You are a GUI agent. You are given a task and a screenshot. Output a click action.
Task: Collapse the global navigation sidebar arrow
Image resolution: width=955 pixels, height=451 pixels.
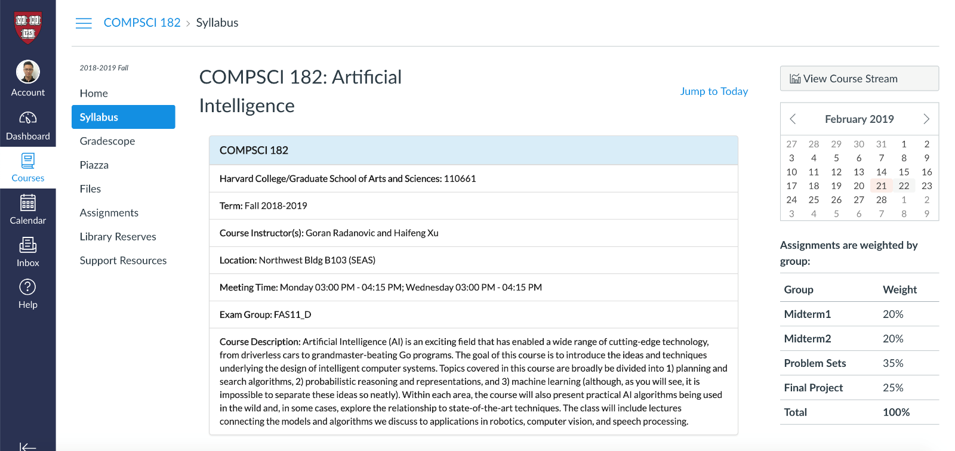pos(27,445)
